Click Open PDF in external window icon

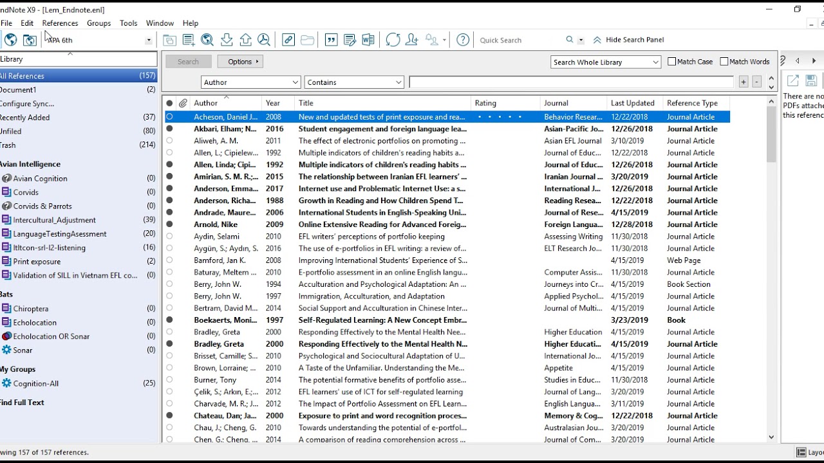tap(793, 81)
